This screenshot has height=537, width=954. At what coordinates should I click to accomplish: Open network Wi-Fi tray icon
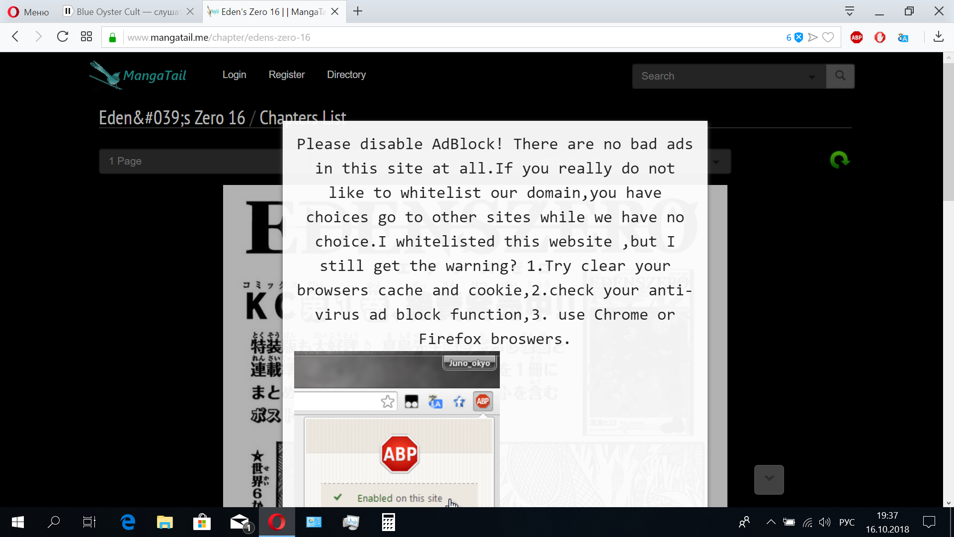tap(808, 522)
